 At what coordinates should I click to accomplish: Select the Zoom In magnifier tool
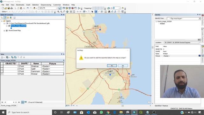coord(58,11)
